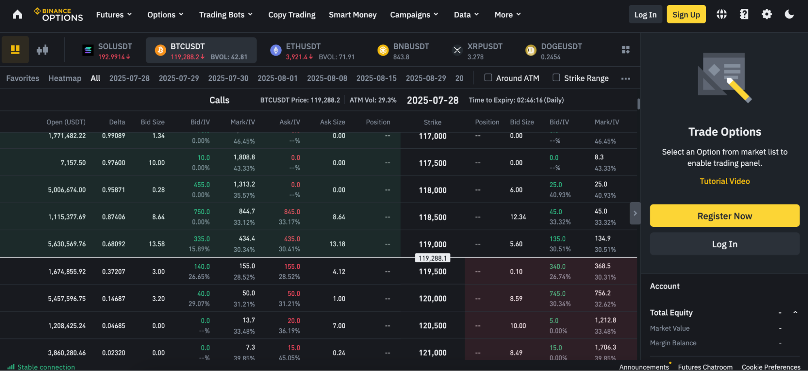808x371 pixels.
Task: Open the Tutorial Video link
Action: point(724,181)
